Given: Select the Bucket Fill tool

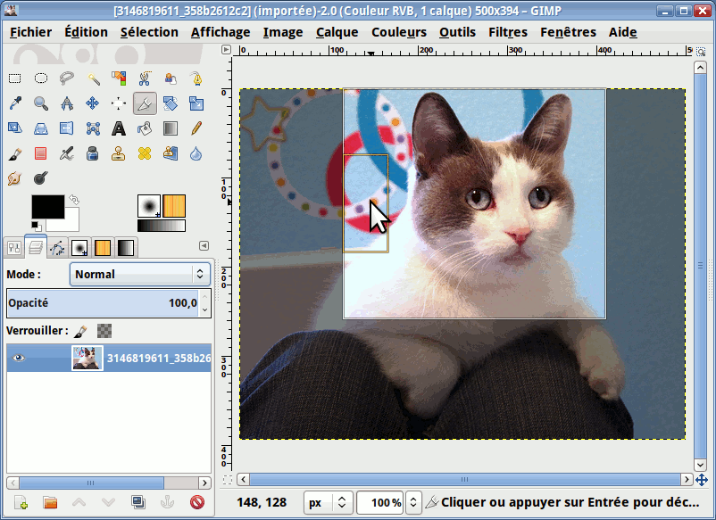Looking at the screenshot, I should [145, 128].
